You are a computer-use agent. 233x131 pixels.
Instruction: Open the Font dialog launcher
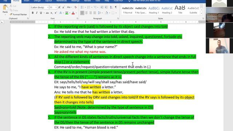77,19
